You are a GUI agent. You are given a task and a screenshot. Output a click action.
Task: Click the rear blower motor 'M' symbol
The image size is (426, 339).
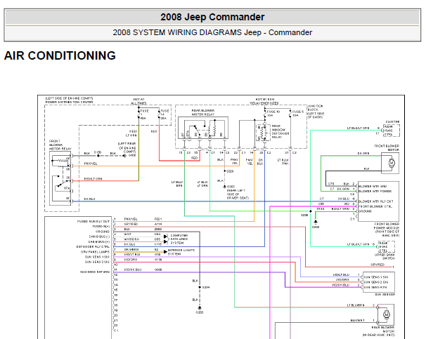(387, 315)
